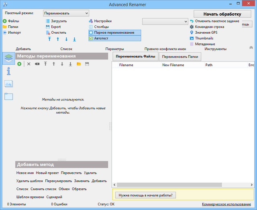Click the Начать обработку button

[222, 14]
